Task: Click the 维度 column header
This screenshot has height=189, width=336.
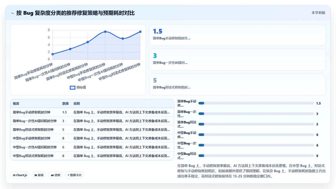Action: pyautogui.click(x=16, y=104)
